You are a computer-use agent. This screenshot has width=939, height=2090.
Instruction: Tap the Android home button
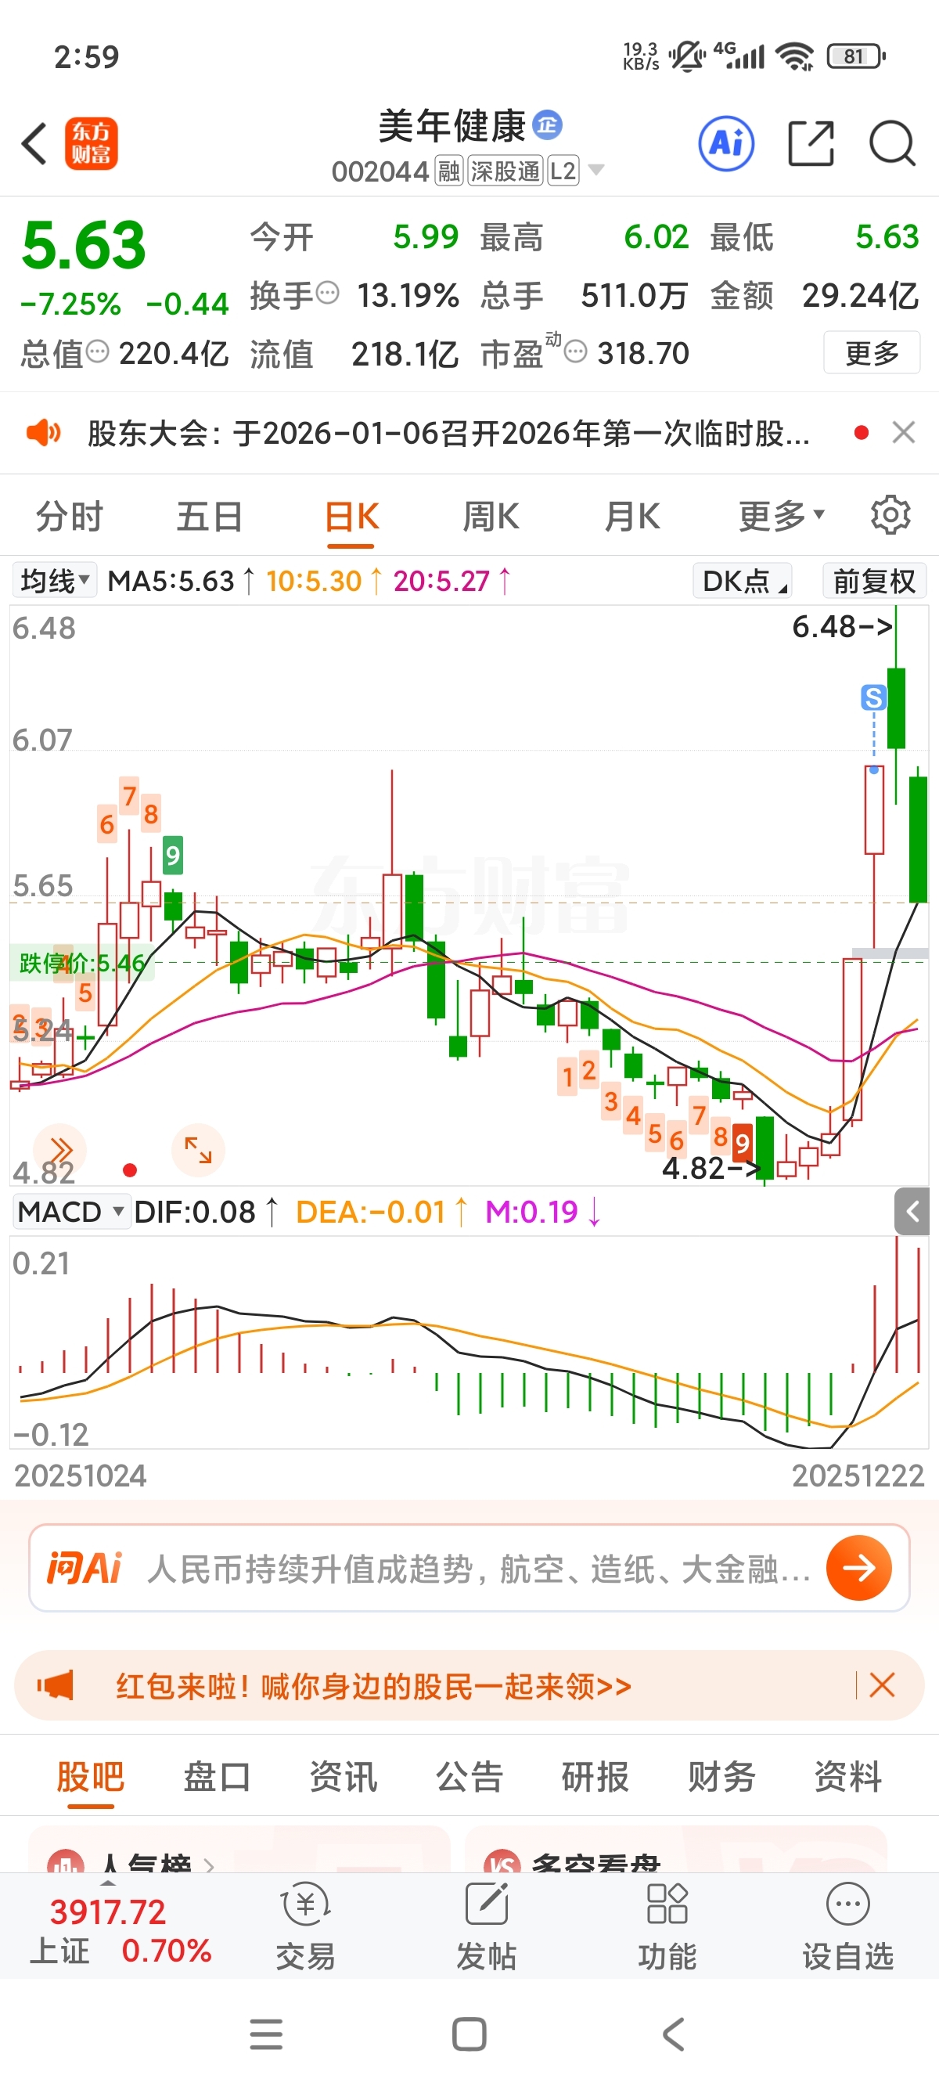[x=469, y=2034]
